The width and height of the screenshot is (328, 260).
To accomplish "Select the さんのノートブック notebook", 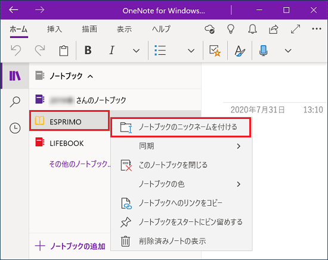I will 115,100.
